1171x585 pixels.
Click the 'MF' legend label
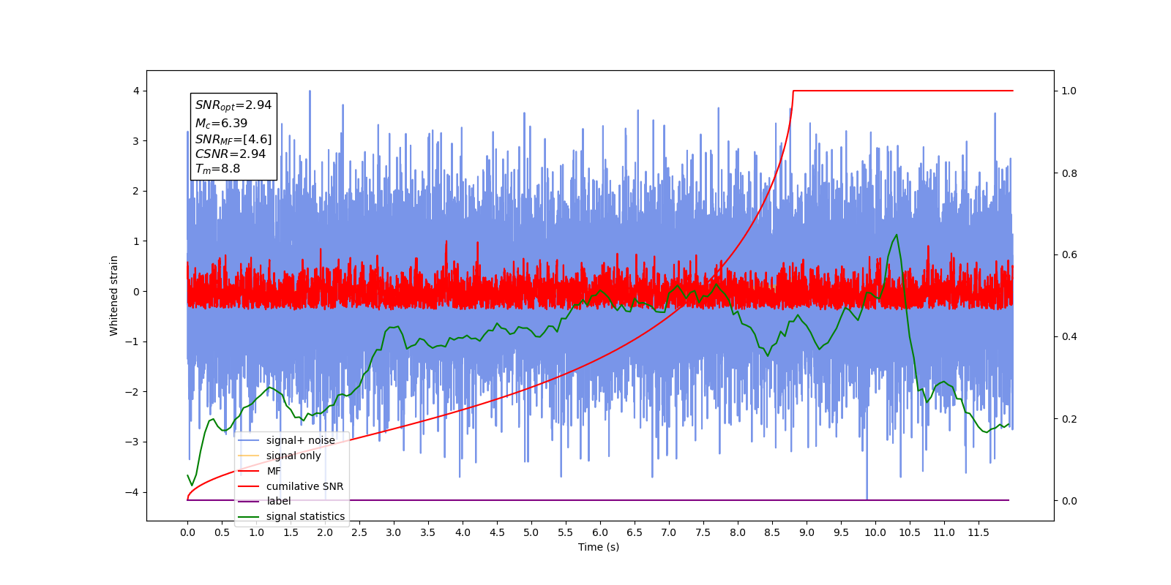click(274, 471)
